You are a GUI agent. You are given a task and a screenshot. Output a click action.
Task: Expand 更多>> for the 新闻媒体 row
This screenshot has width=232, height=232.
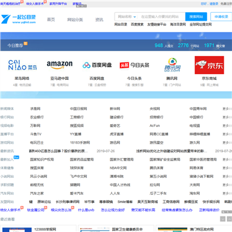point(227,109)
